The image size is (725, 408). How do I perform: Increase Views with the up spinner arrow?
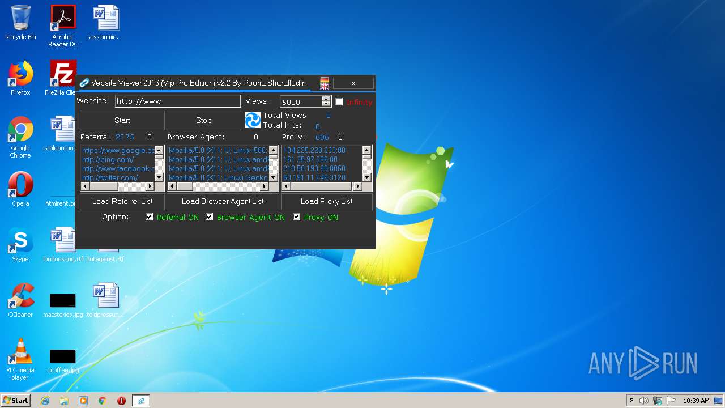326,99
